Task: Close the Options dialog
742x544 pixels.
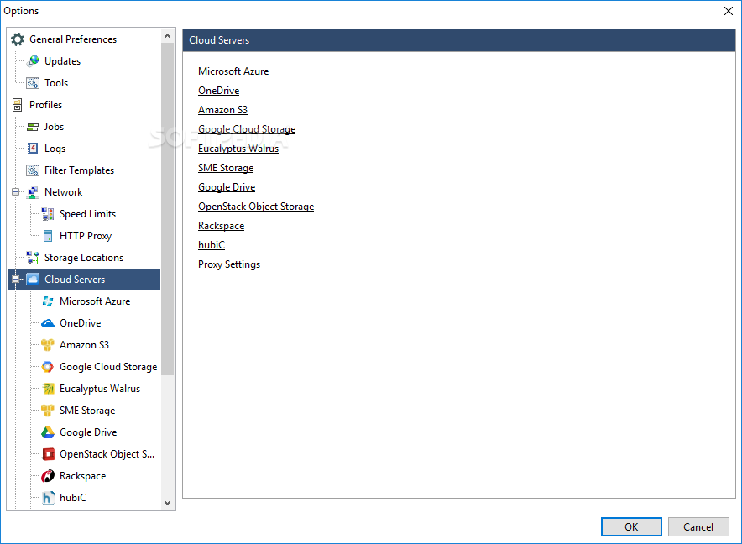Action: [x=729, y=11]
